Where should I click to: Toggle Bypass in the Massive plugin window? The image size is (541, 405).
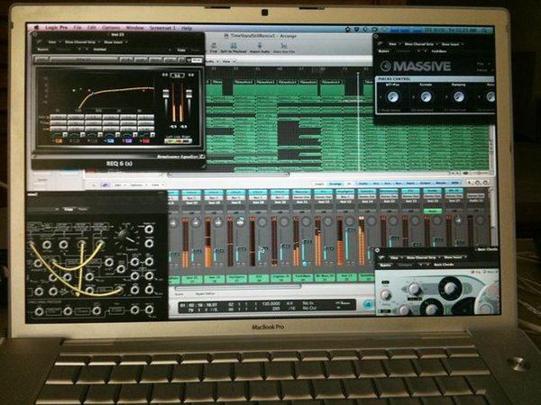pyautogui.click(x=384, y=51)
